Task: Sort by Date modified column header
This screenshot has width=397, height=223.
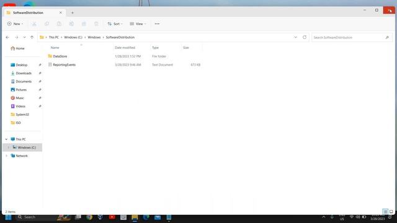Action: coord(125,48)
